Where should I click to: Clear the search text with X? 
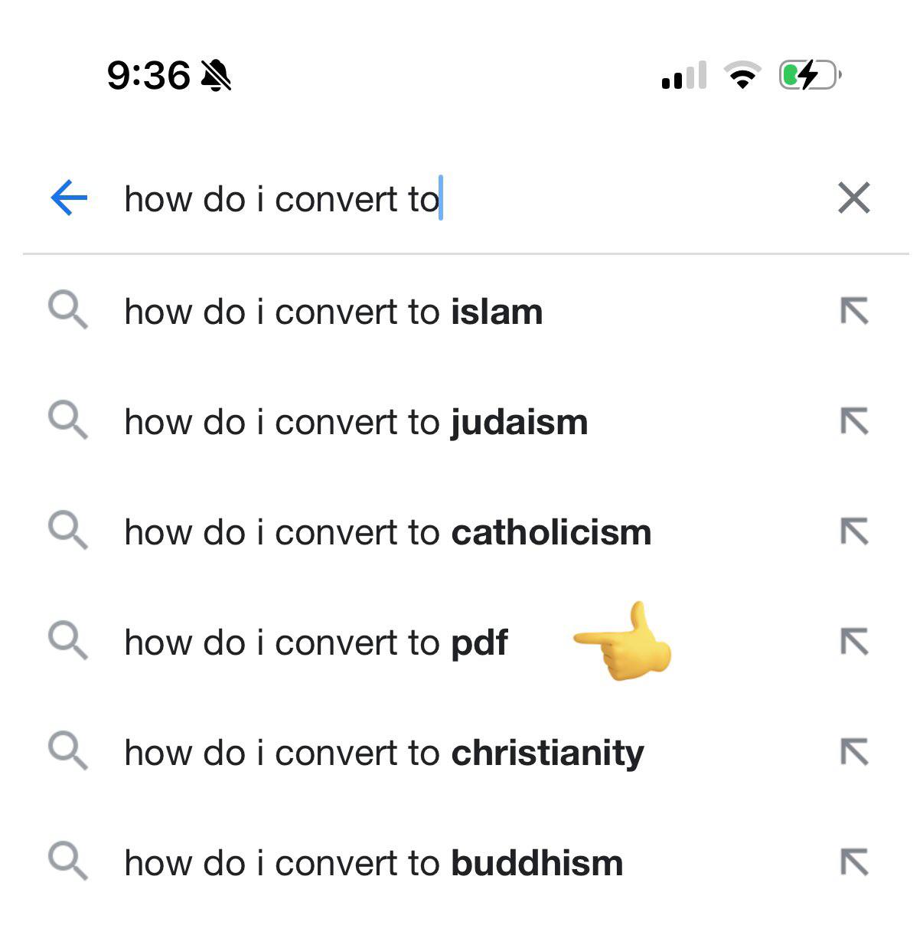(x=853, y=198)
